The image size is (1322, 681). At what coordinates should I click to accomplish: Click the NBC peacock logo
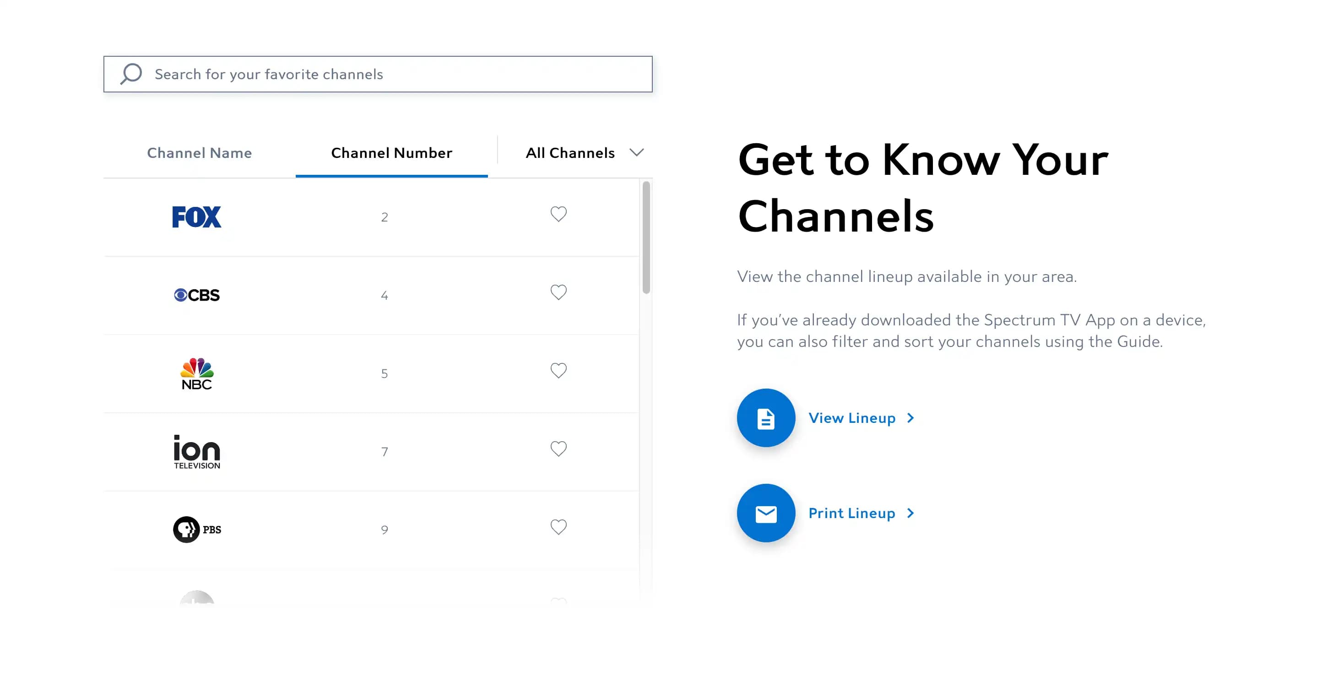click(x=196, y=373)
